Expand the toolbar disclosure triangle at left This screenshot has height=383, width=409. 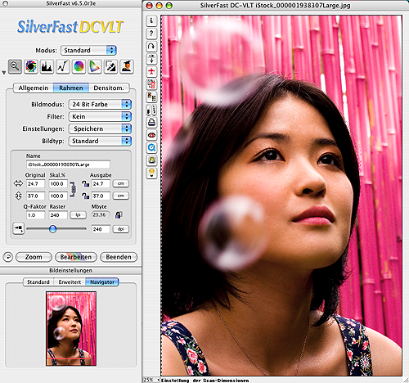tap(4, 73)
